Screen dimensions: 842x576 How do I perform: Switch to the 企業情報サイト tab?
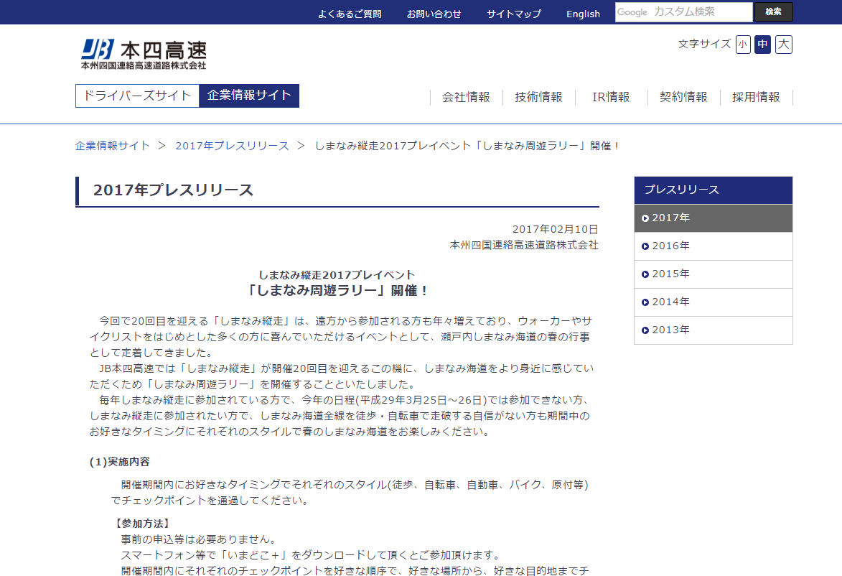click(x=249, y=96)
